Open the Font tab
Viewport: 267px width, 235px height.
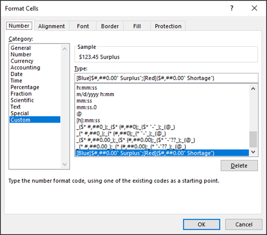pos(83,26)
